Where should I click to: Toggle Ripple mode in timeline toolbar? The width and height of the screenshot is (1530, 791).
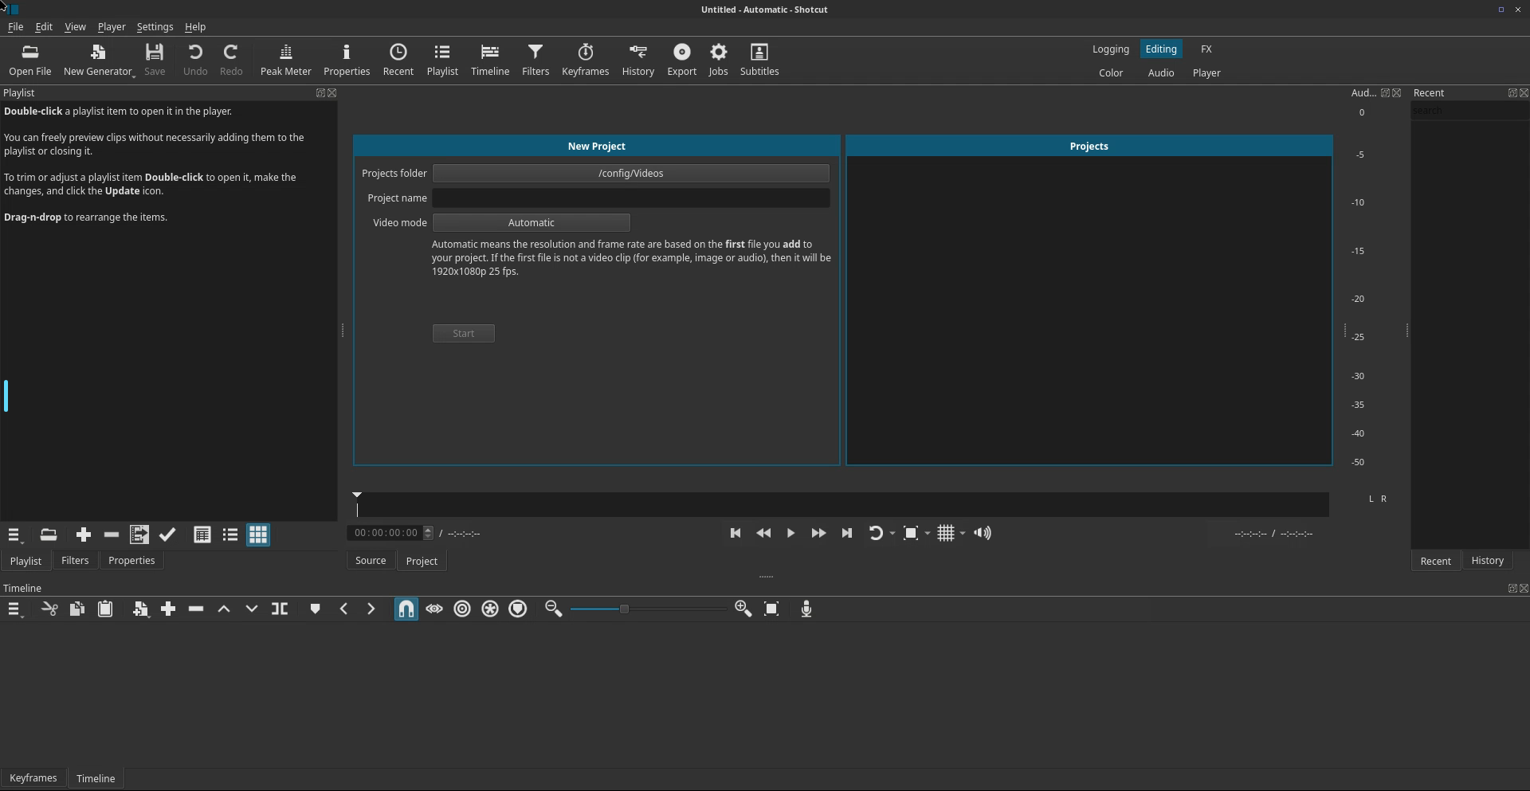tap(462, 609)
